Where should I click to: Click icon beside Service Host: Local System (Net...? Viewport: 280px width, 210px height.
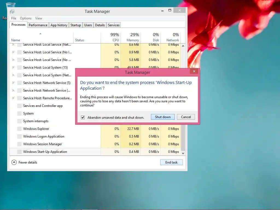pos(19,75)
